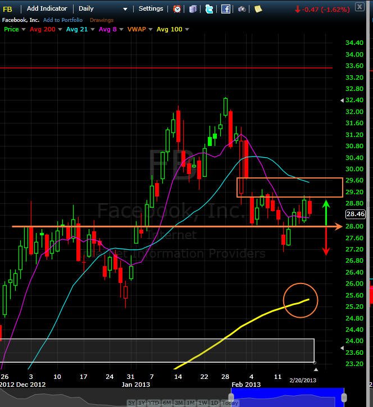The image size is (373, 407).
Task: Open the yellow sticky note icon
Action: point(258,9)
